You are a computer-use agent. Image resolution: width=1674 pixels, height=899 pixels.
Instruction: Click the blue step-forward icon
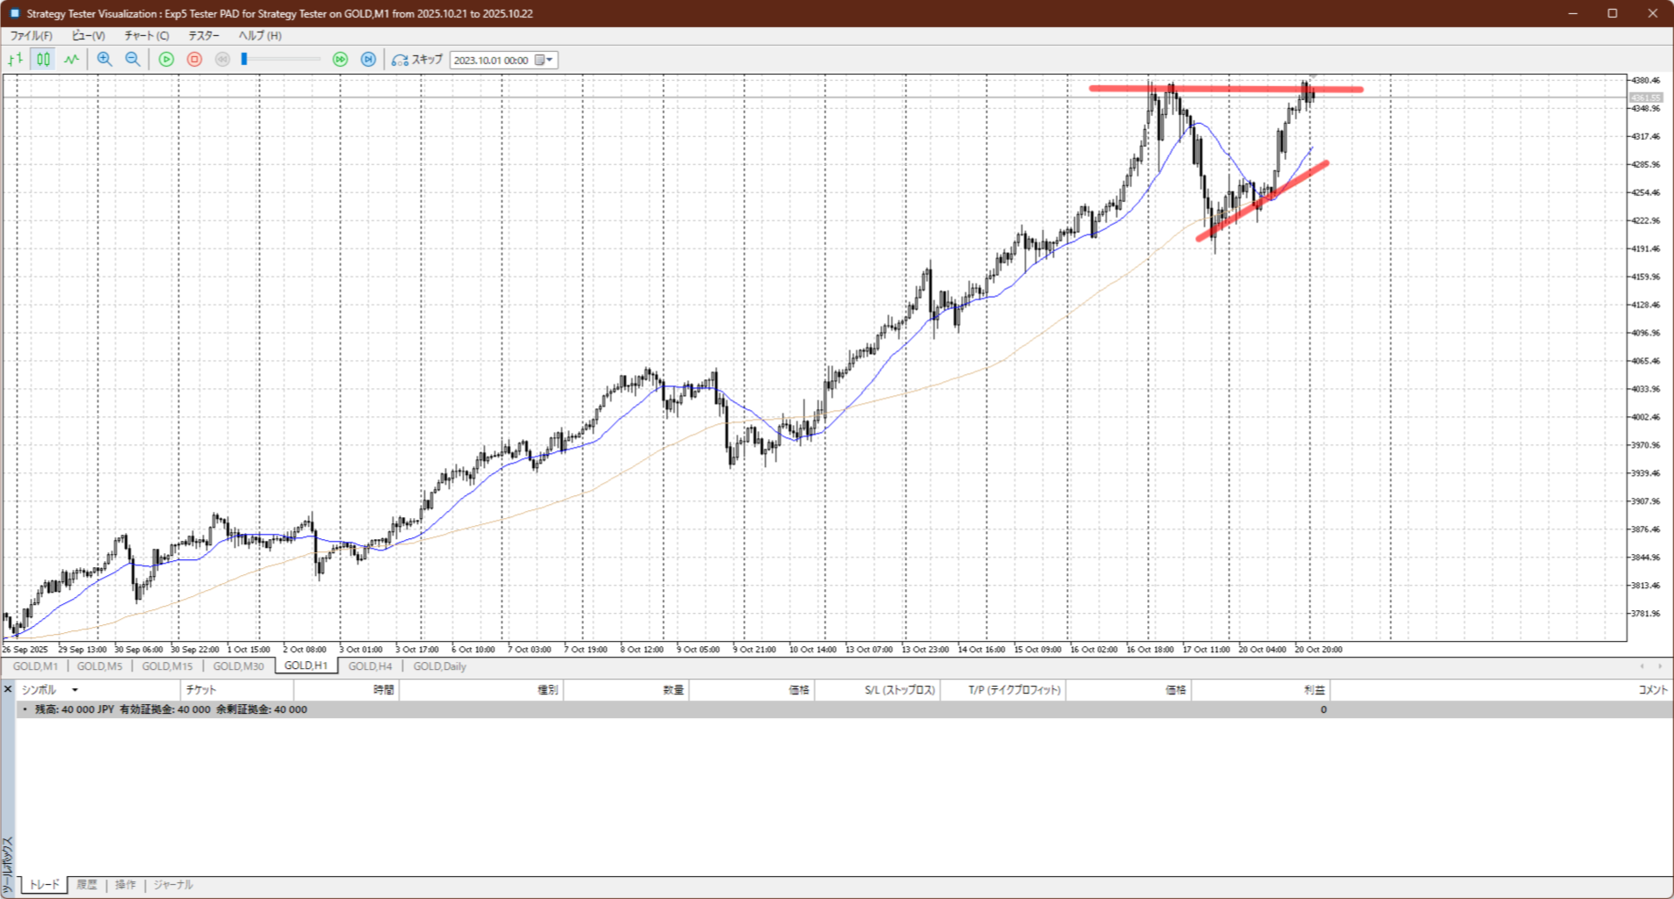(x=369, y=60)
